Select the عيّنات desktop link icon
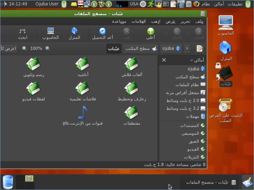 pyautogui.click(x=225, y=75)
